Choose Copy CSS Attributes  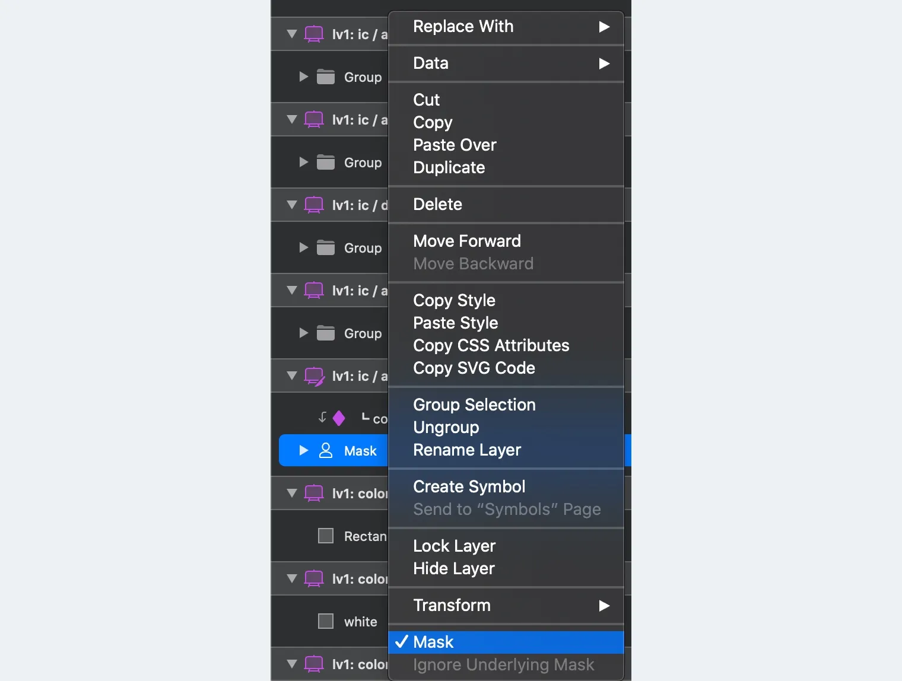coord(491,345)
